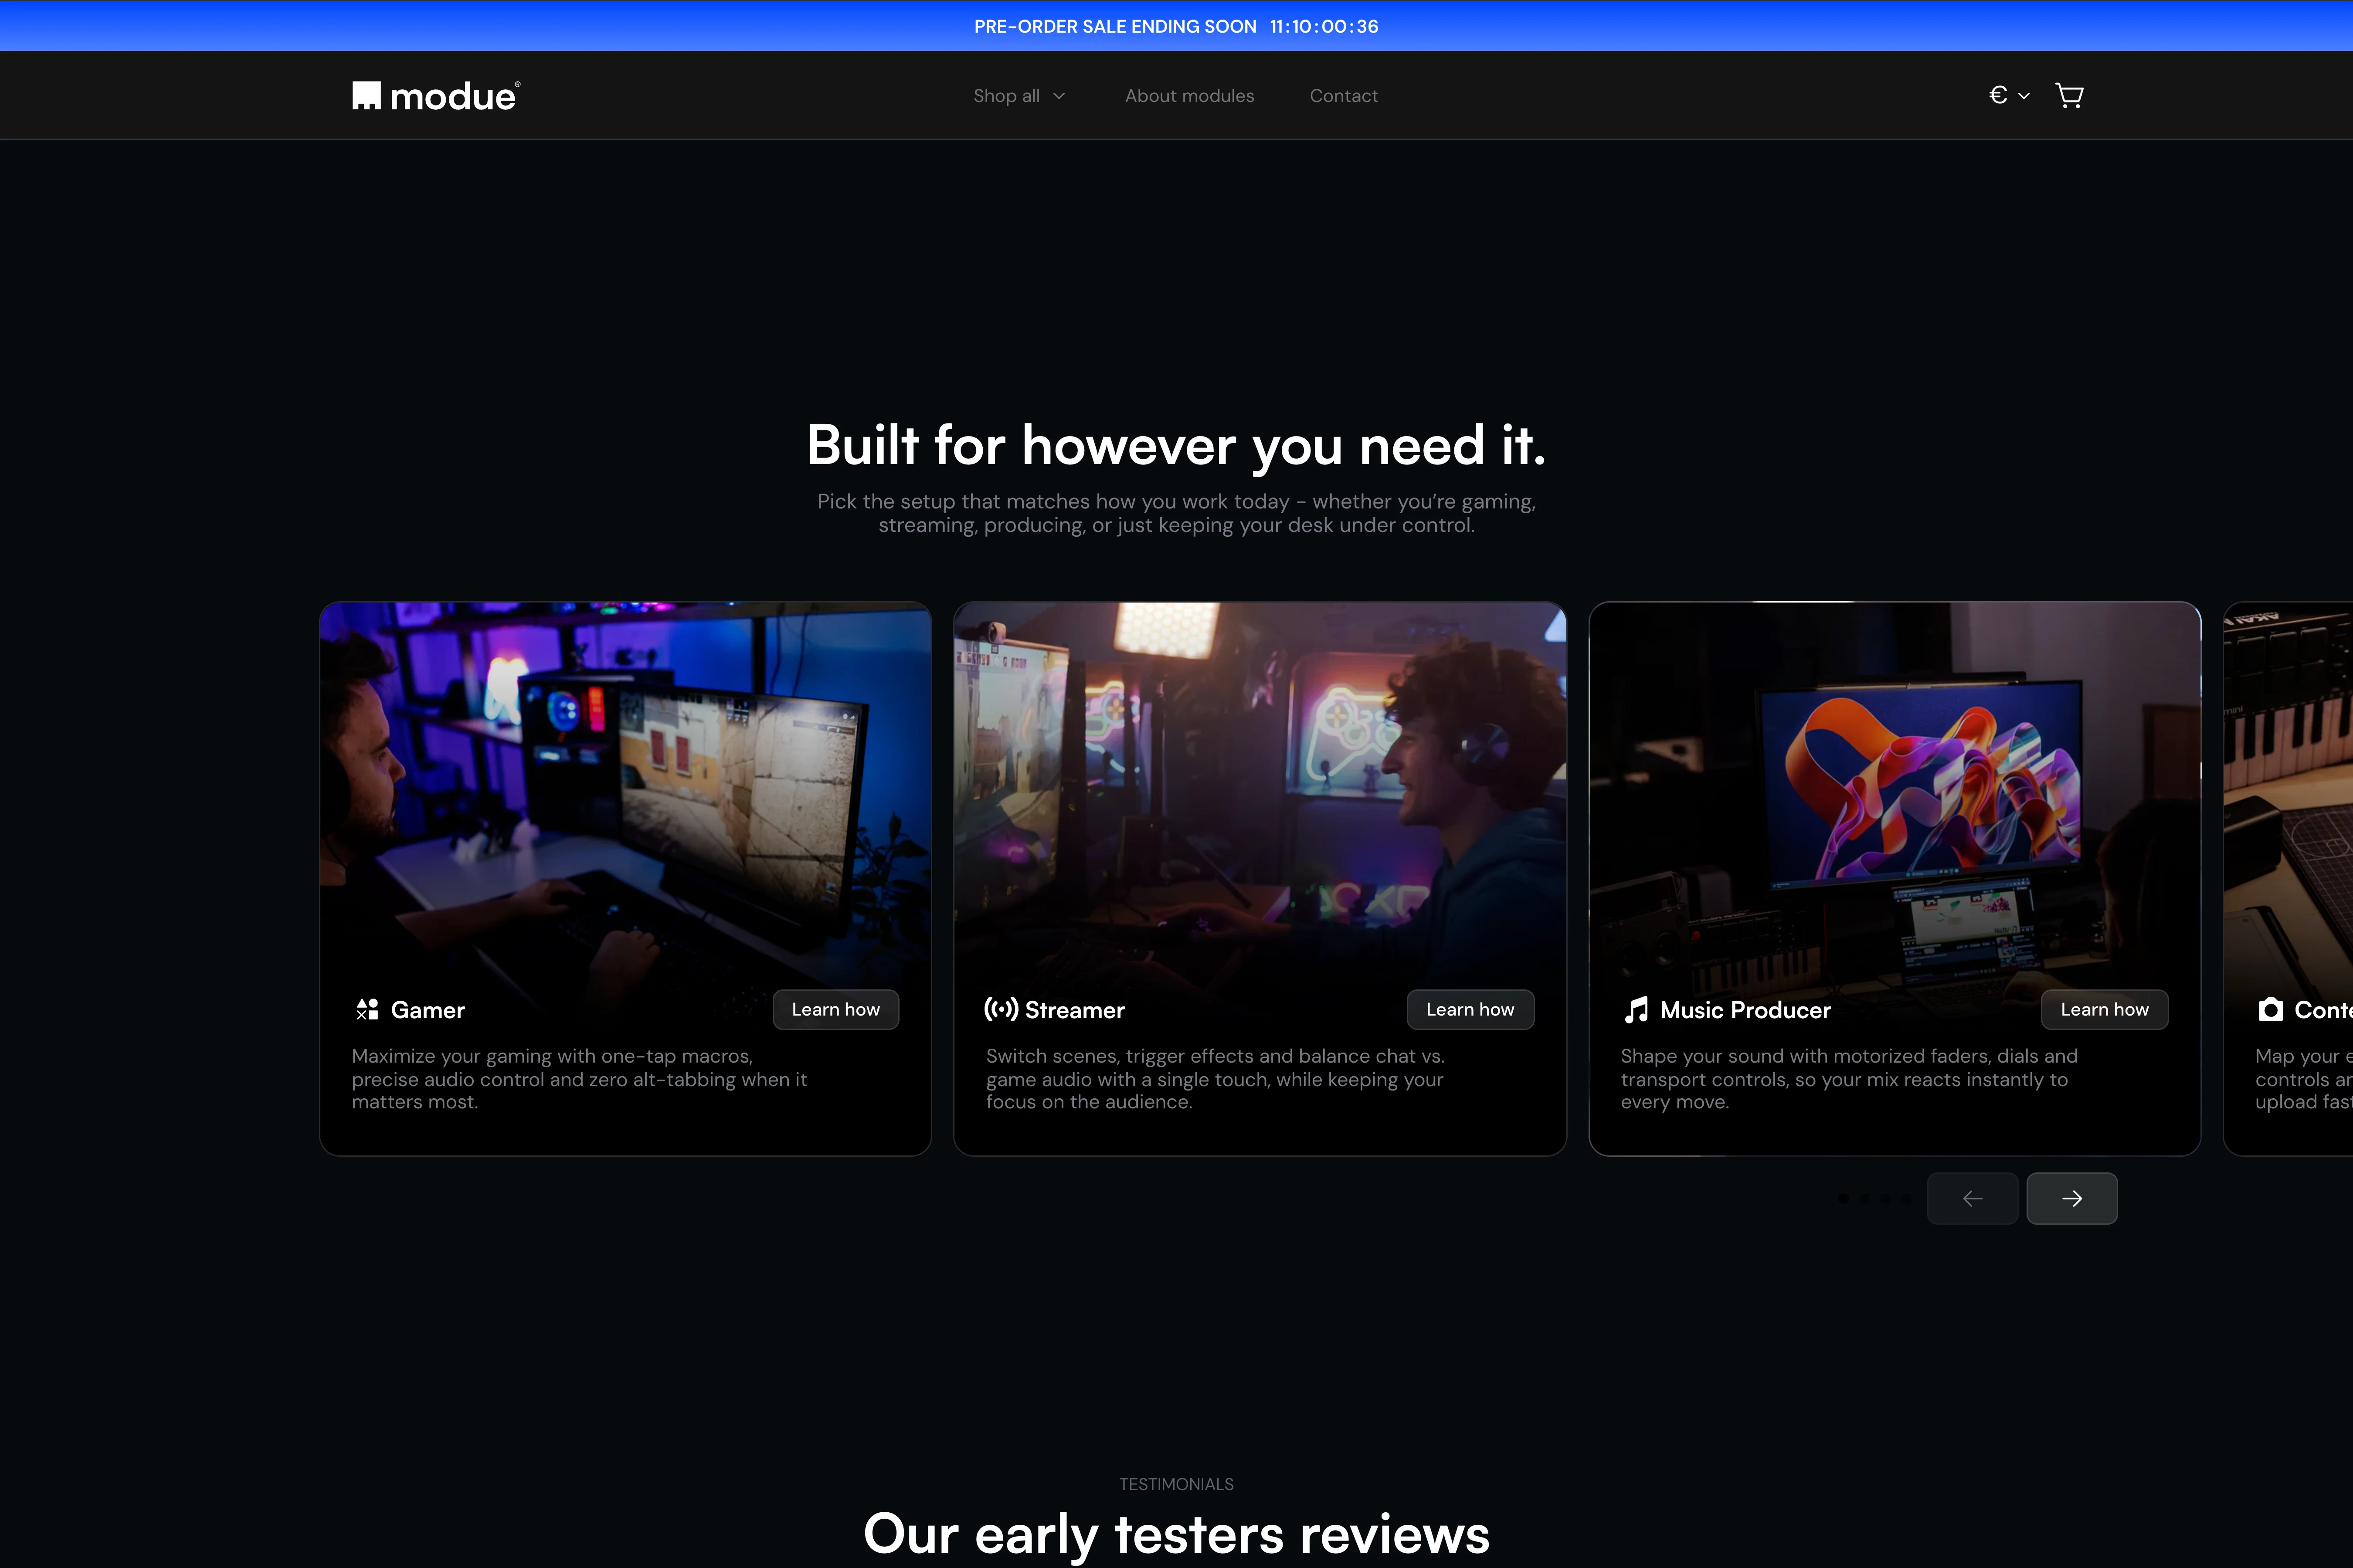Click the camera icon on the fourth card
Screen dimensions: 2353x1568
coord(2271,1010)
